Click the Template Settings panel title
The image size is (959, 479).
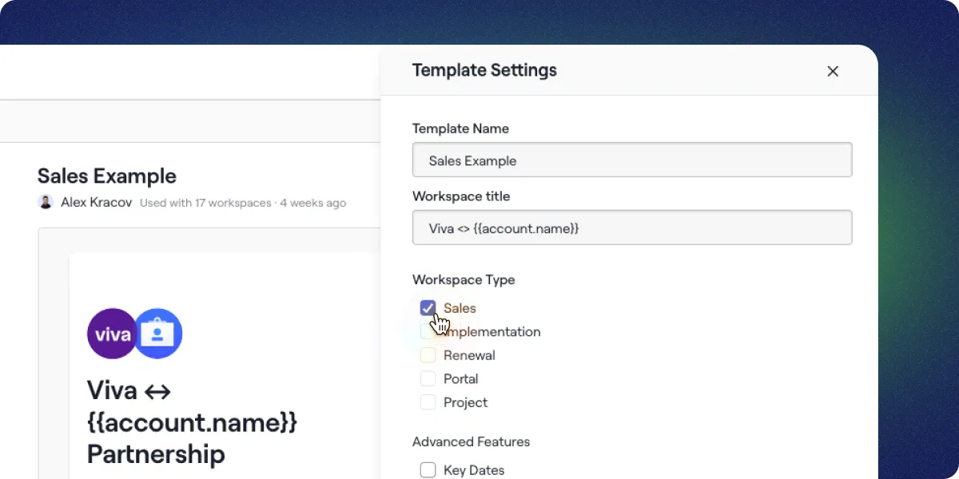484,70
